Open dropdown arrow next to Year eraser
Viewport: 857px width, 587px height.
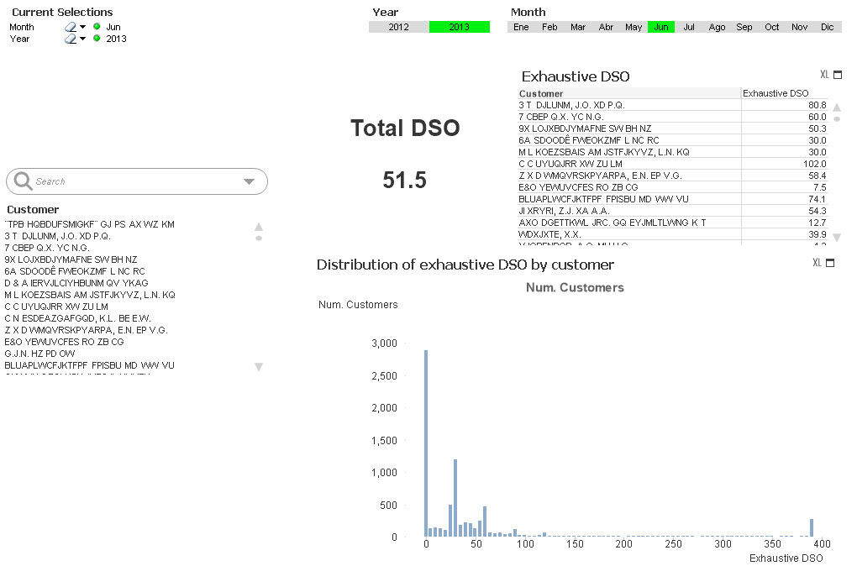pyautogui.click(x=82, y=39)
